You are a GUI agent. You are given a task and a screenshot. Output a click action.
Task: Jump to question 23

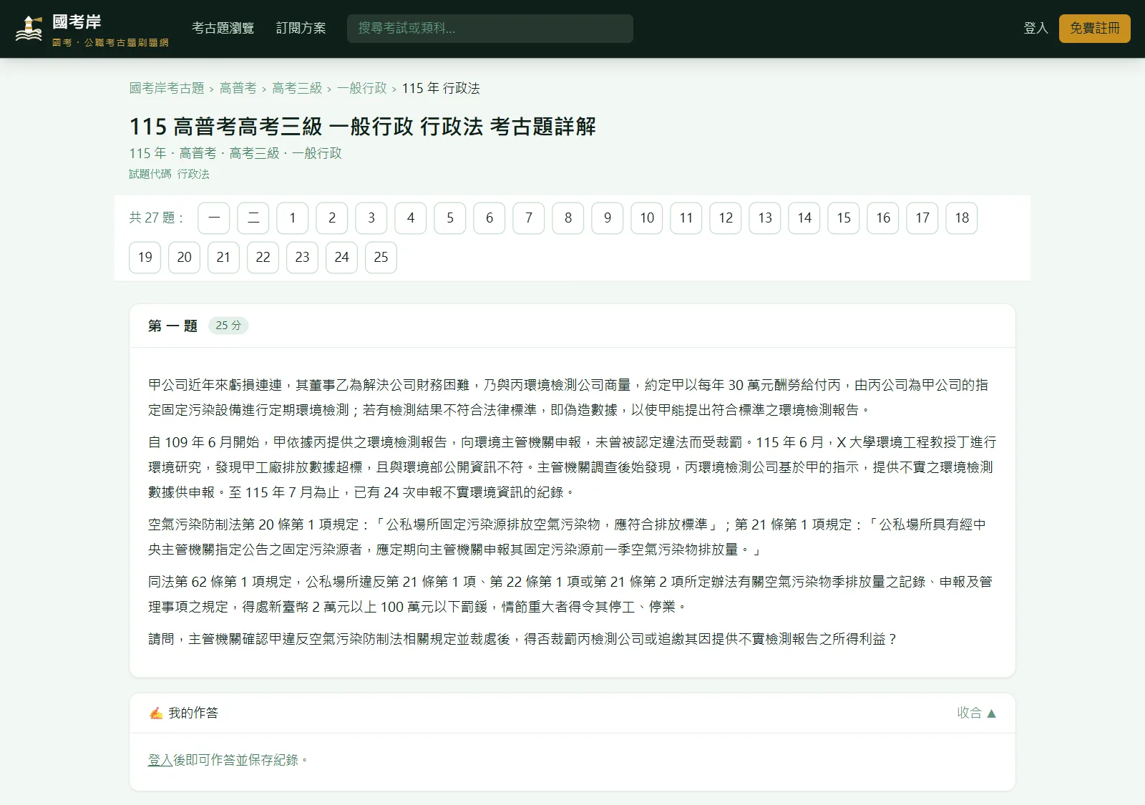click(303, 258)
